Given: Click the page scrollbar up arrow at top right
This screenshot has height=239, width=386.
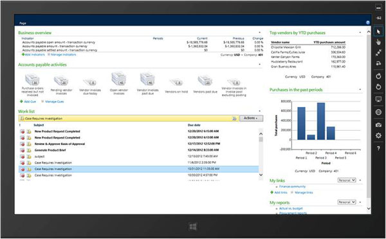Looking at the screenshot, I should [x=369, y=32].
